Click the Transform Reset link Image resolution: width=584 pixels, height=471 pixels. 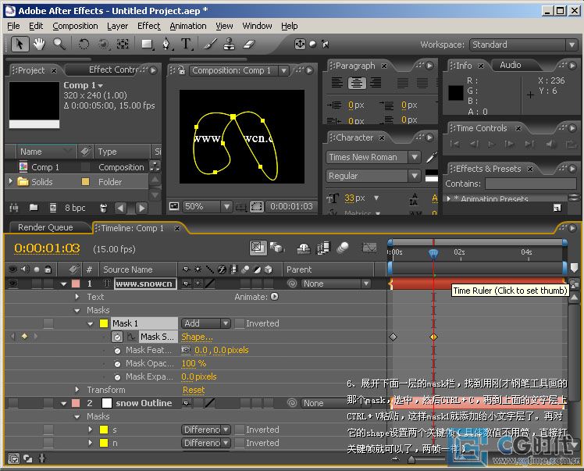[194, 390]
